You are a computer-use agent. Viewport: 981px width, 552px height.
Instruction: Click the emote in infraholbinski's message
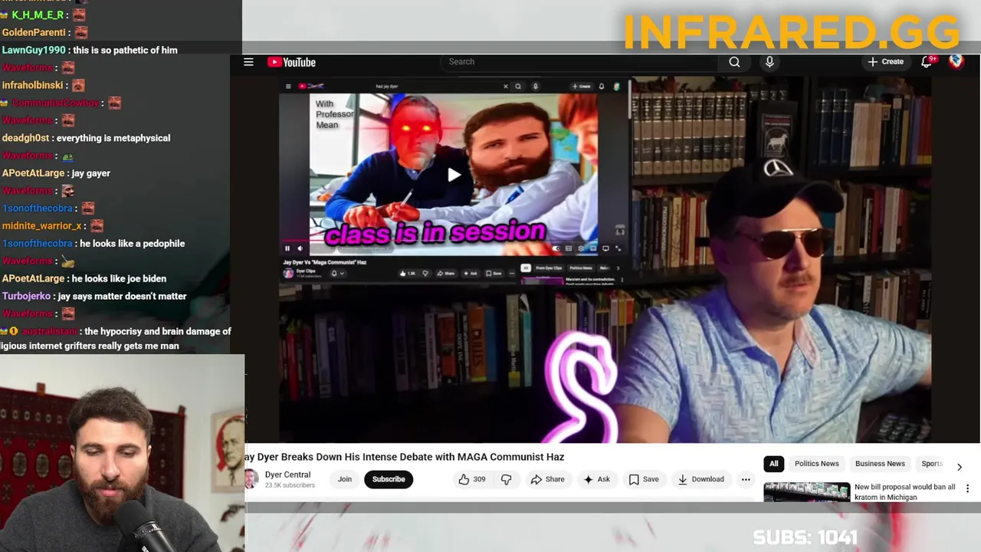pos(78,85)
